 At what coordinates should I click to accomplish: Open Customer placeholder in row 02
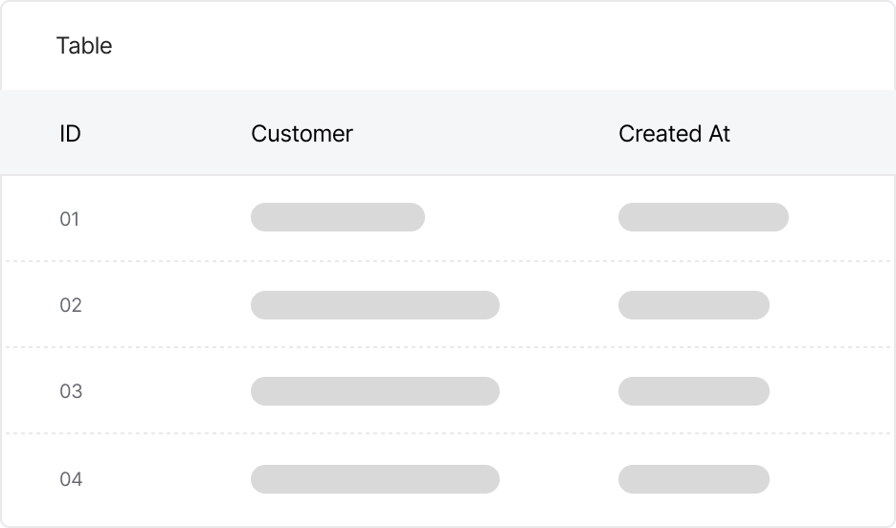pos(374,305)
